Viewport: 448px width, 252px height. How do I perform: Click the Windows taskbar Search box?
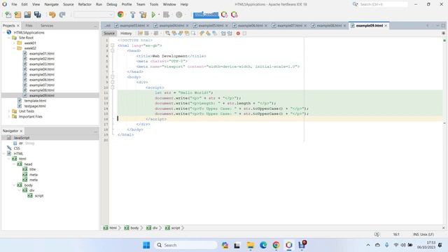[x=185, y=245]
